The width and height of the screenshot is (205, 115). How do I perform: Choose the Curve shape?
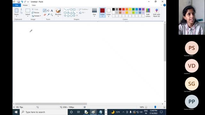(x=68, y=10)
